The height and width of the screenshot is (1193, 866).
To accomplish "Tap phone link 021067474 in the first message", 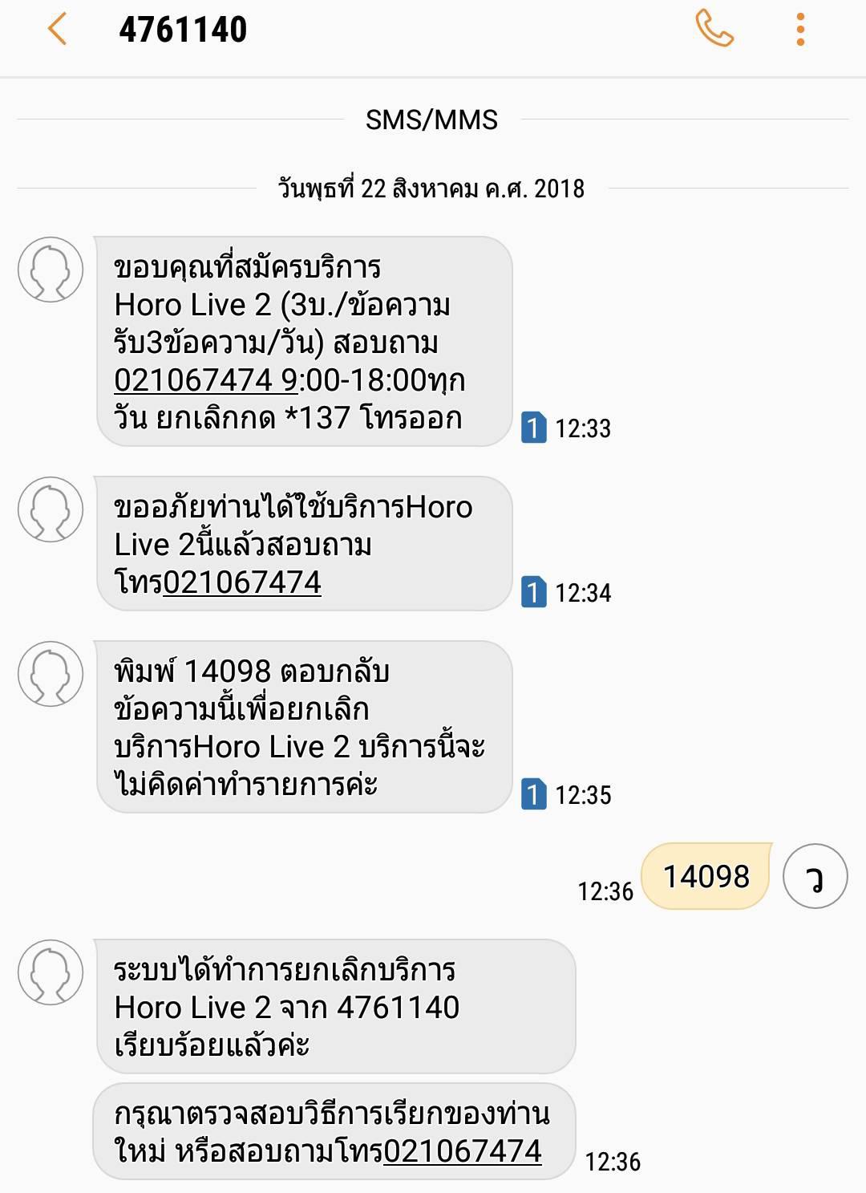I will coord(205,380).
